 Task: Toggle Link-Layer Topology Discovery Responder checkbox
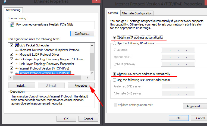click(x=12, y=64)
